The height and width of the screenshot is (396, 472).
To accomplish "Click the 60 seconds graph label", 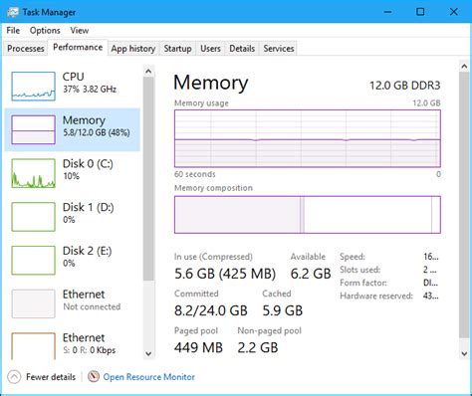I will pyautogui.click(x=195, y=174).
